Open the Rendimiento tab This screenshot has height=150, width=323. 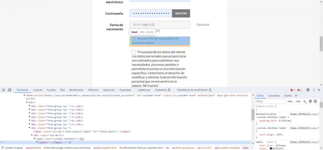coord(77,90)
